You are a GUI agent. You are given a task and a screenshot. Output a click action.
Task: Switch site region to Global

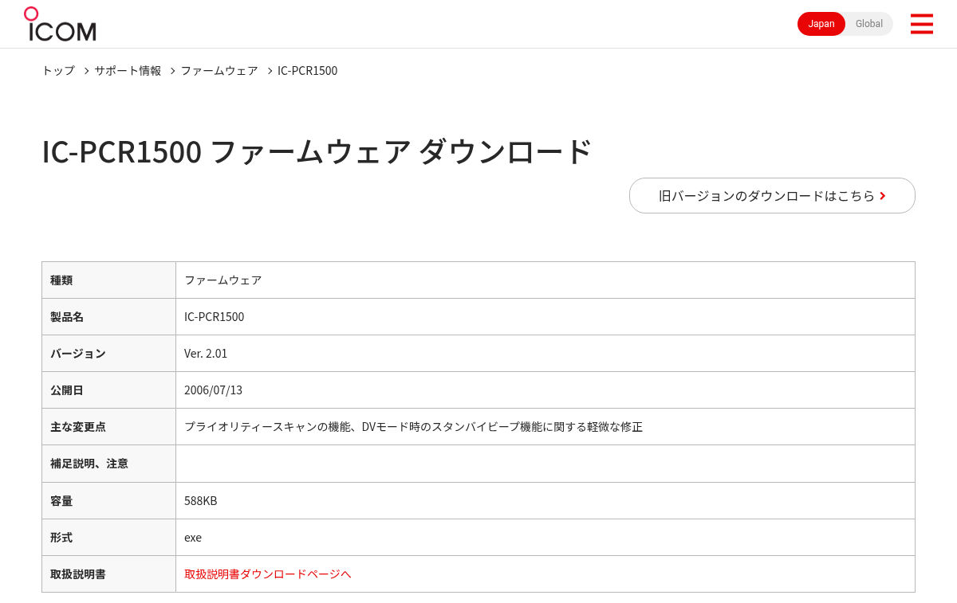click(x=869, y=24)
